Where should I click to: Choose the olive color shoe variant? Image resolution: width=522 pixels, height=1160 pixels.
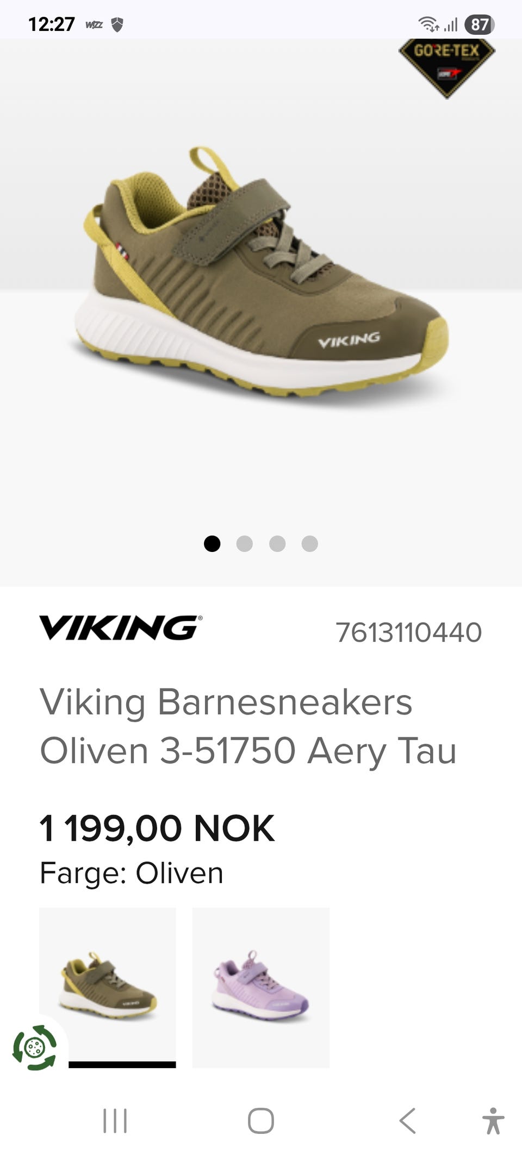tap(108, 987)
